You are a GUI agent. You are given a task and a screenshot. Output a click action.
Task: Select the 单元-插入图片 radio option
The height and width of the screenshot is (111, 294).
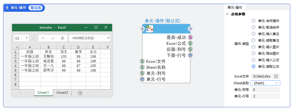(254, 47)
